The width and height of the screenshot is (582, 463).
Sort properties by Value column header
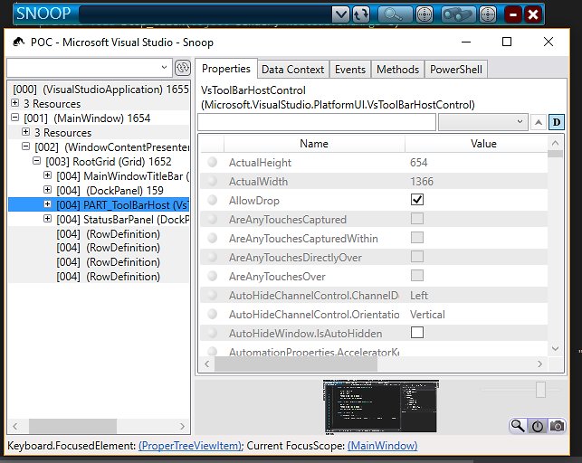483,144
